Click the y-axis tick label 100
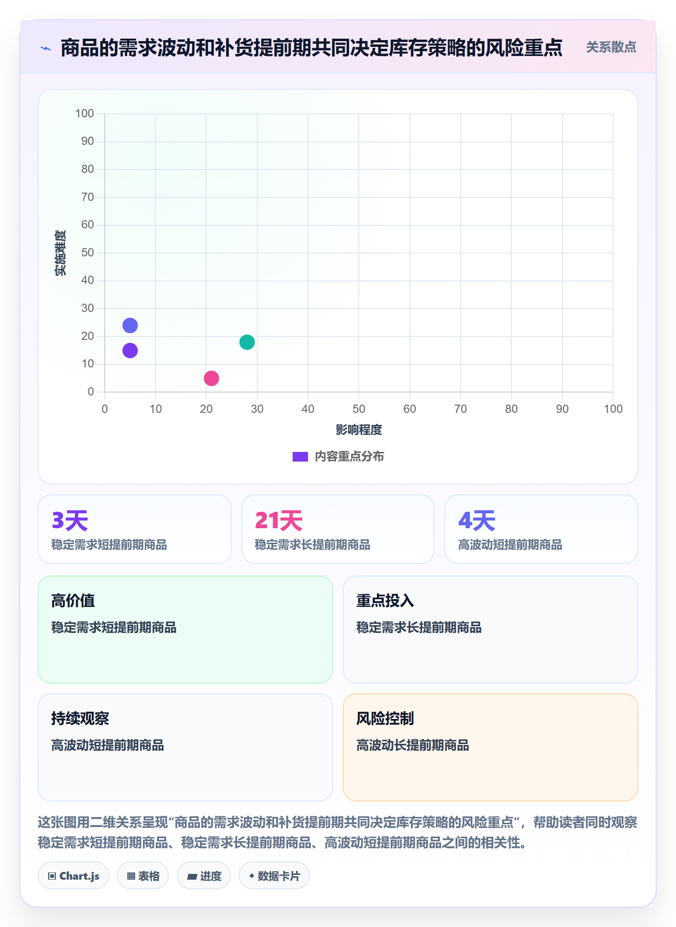 pyautogui.click(x=84, y=113)
